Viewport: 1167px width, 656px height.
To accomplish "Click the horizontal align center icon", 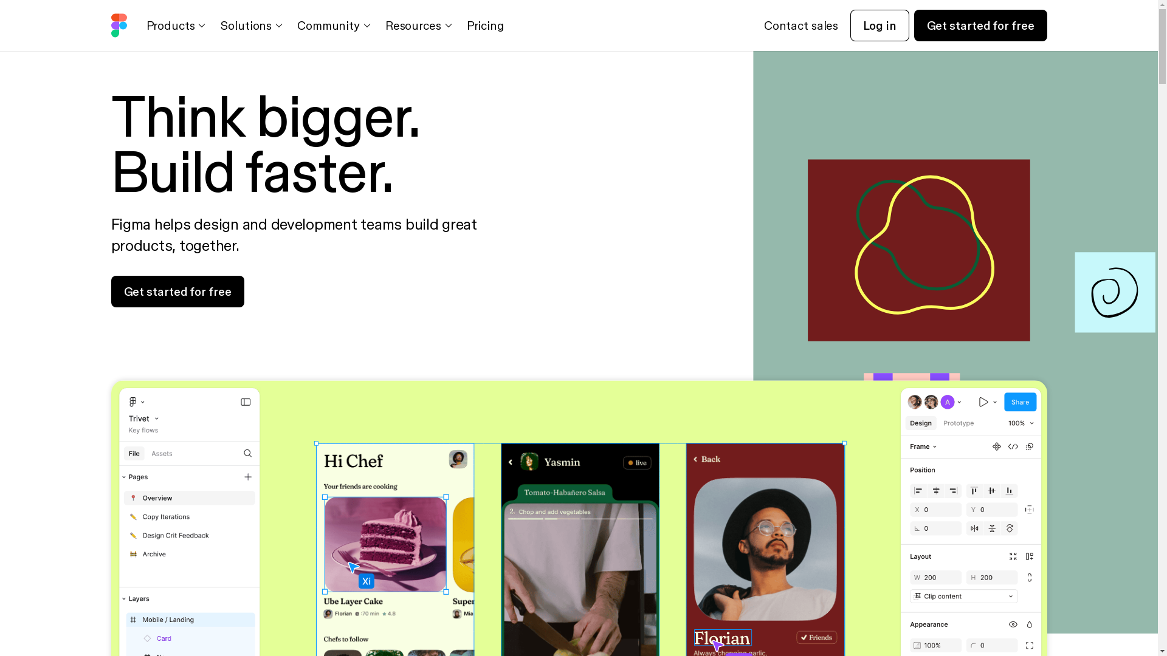I will click(x=936, y=490).
